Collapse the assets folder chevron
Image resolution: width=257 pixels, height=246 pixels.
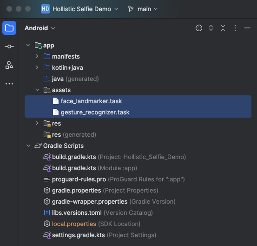[37, 90]
